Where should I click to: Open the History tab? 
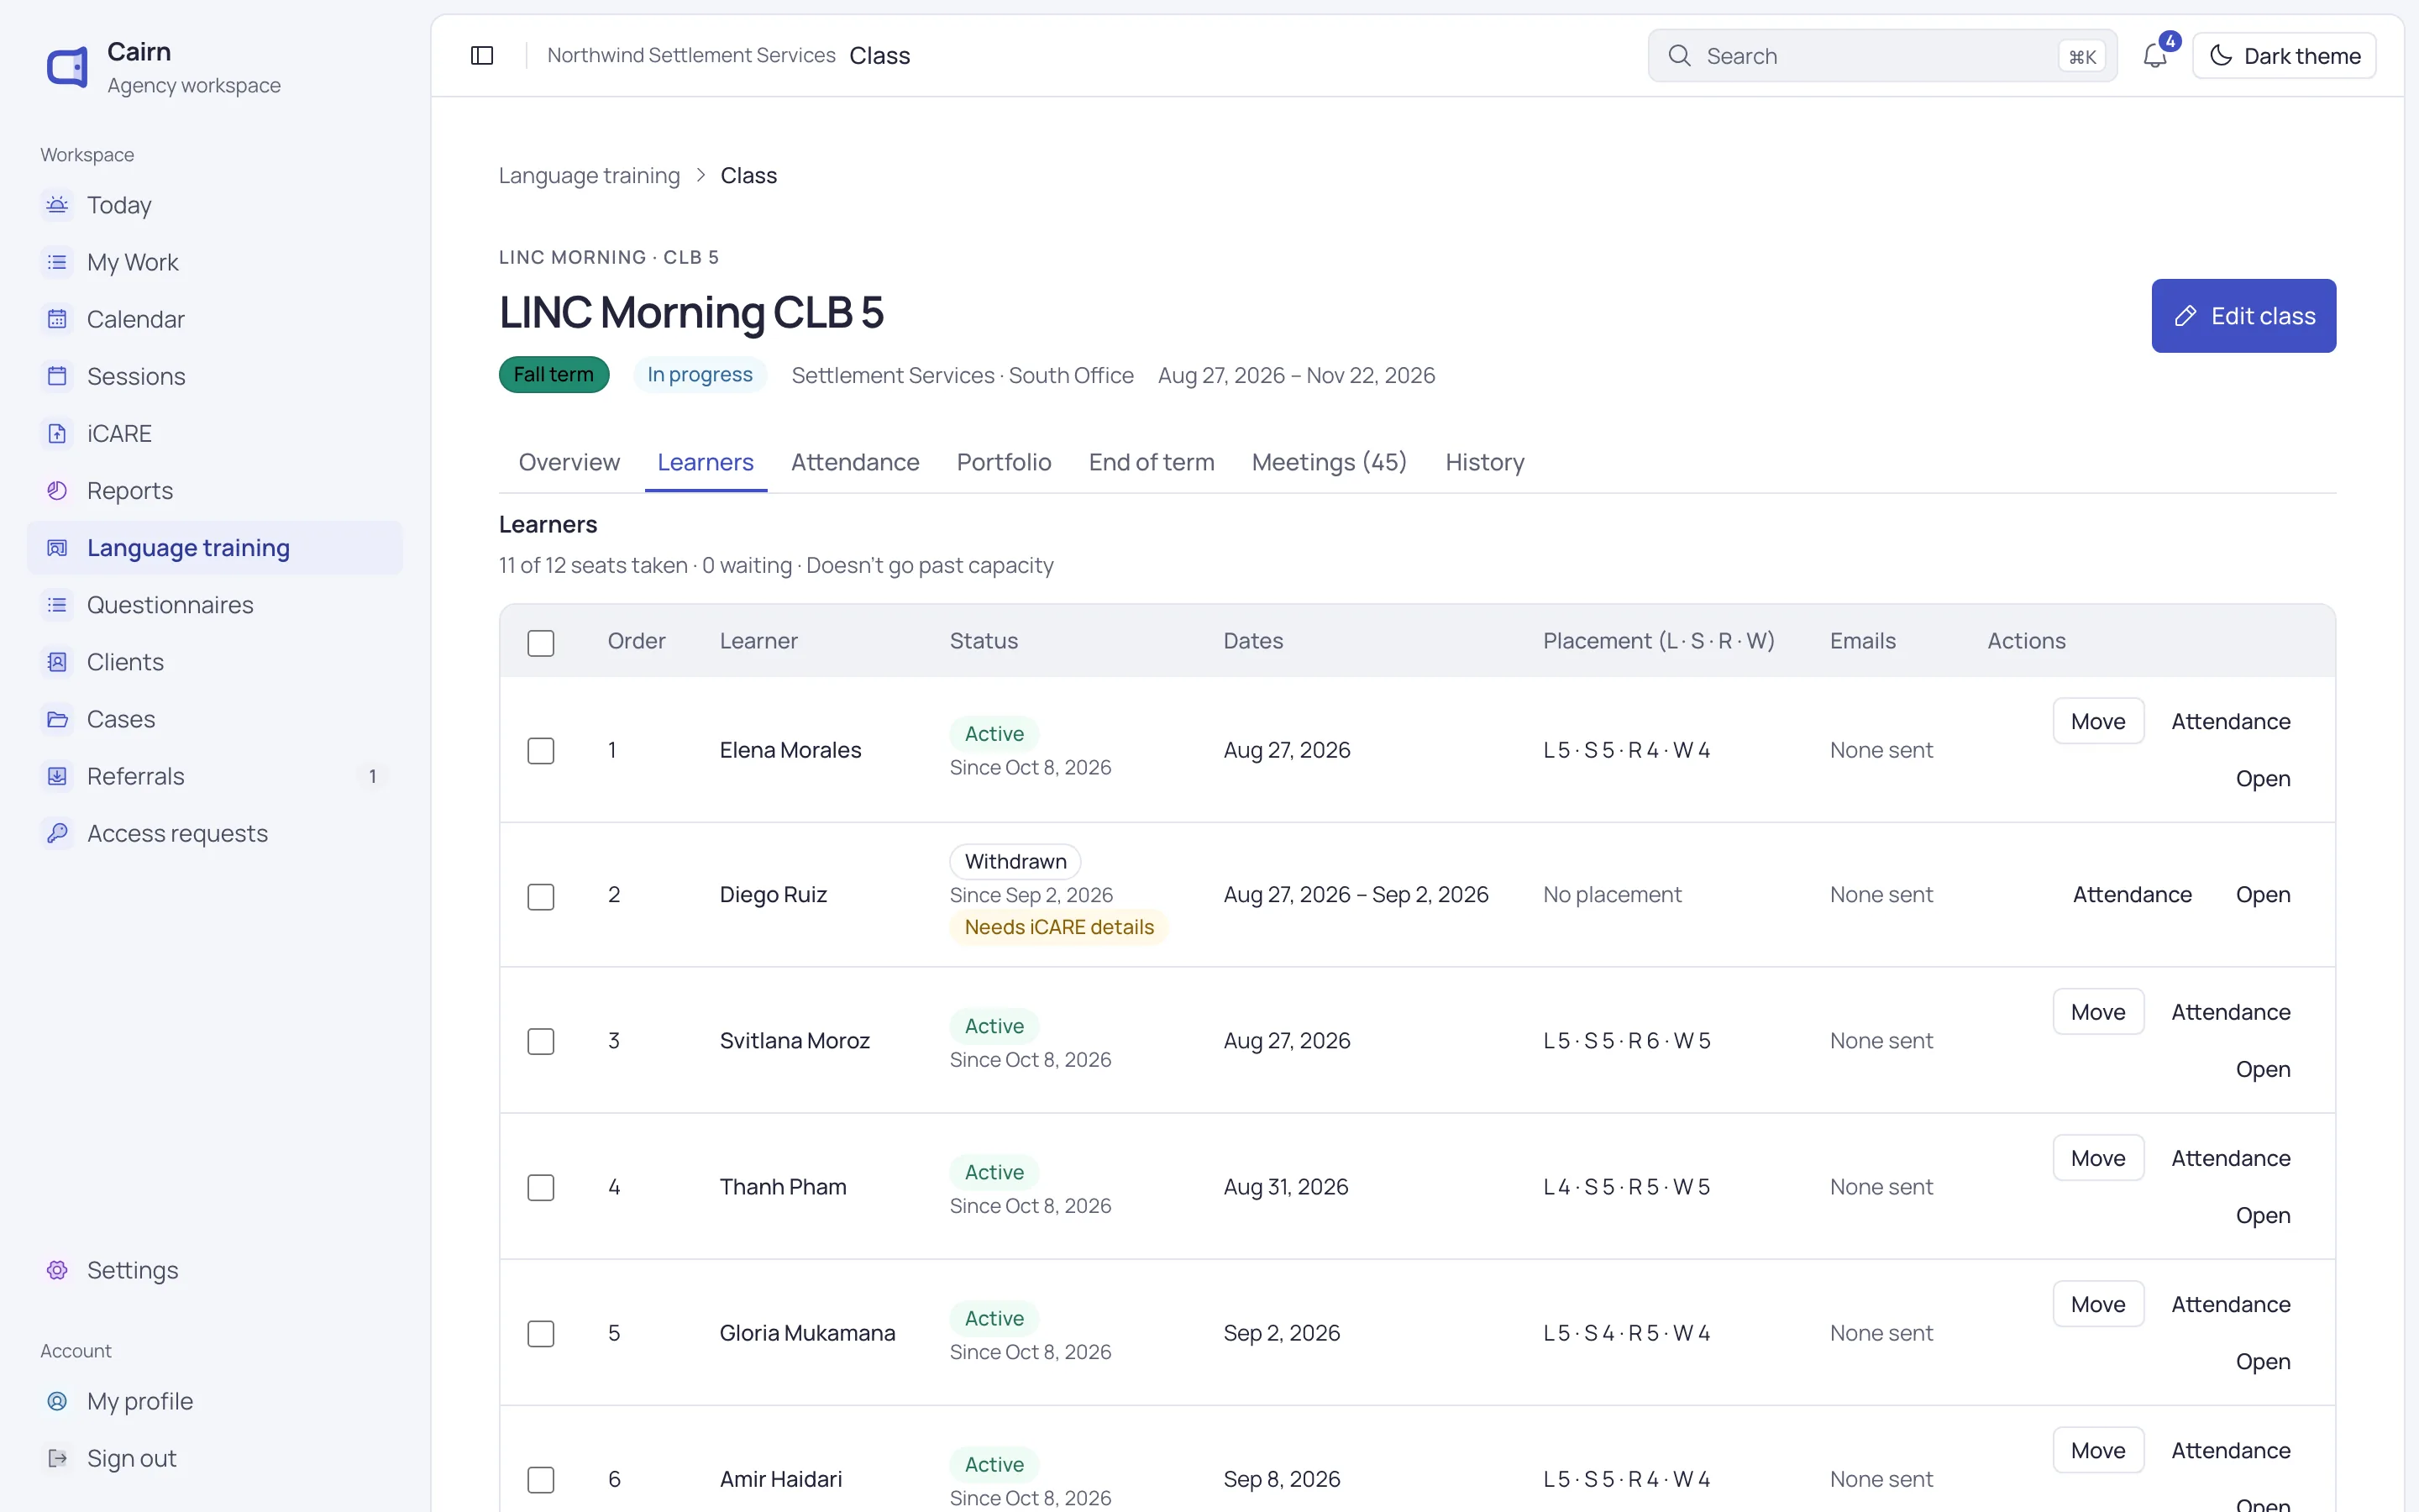[1484, 462]
